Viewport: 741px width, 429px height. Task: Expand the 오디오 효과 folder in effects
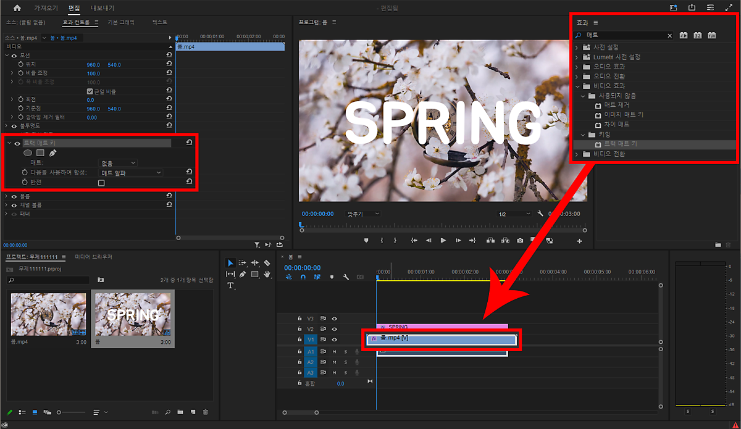[x=577, y=67]
